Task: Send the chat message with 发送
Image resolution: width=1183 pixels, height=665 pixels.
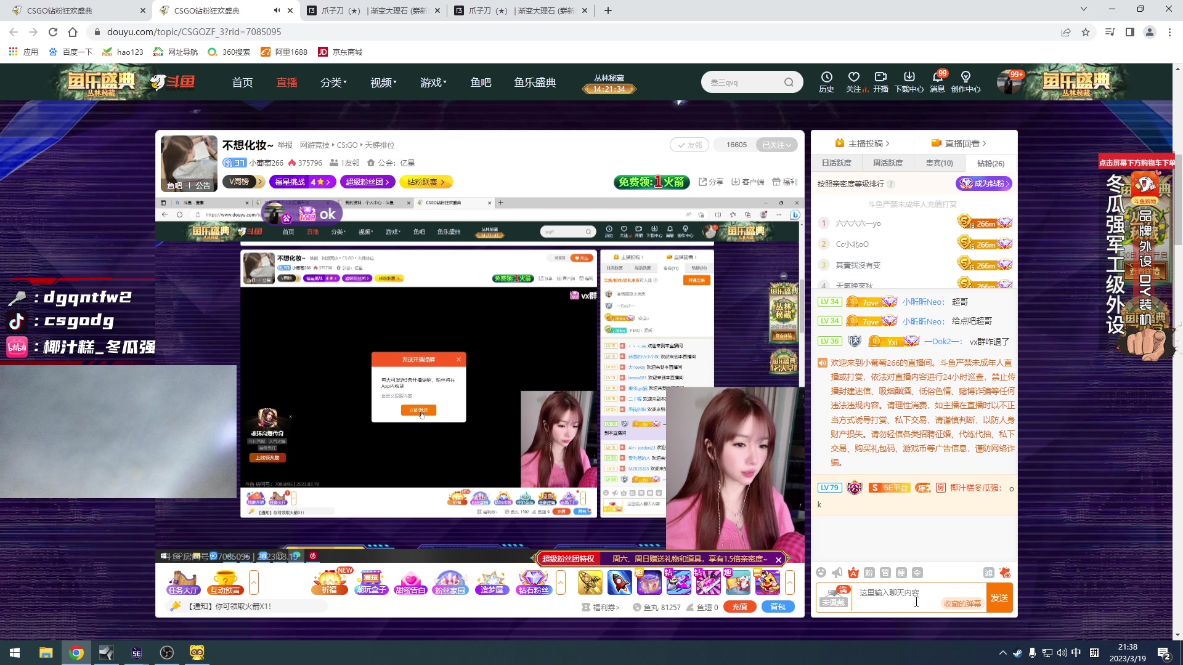Action: click(999, 597)
